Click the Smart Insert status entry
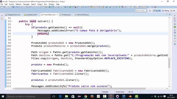177x99 pixels. 120,92
